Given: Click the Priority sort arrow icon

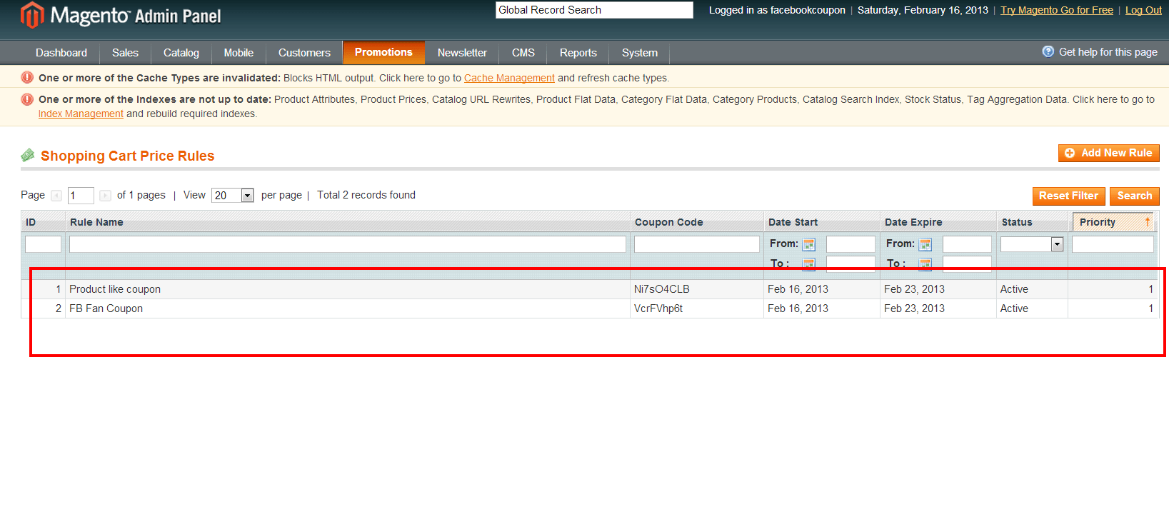Looking at the screenshot, I should 1148,222.
